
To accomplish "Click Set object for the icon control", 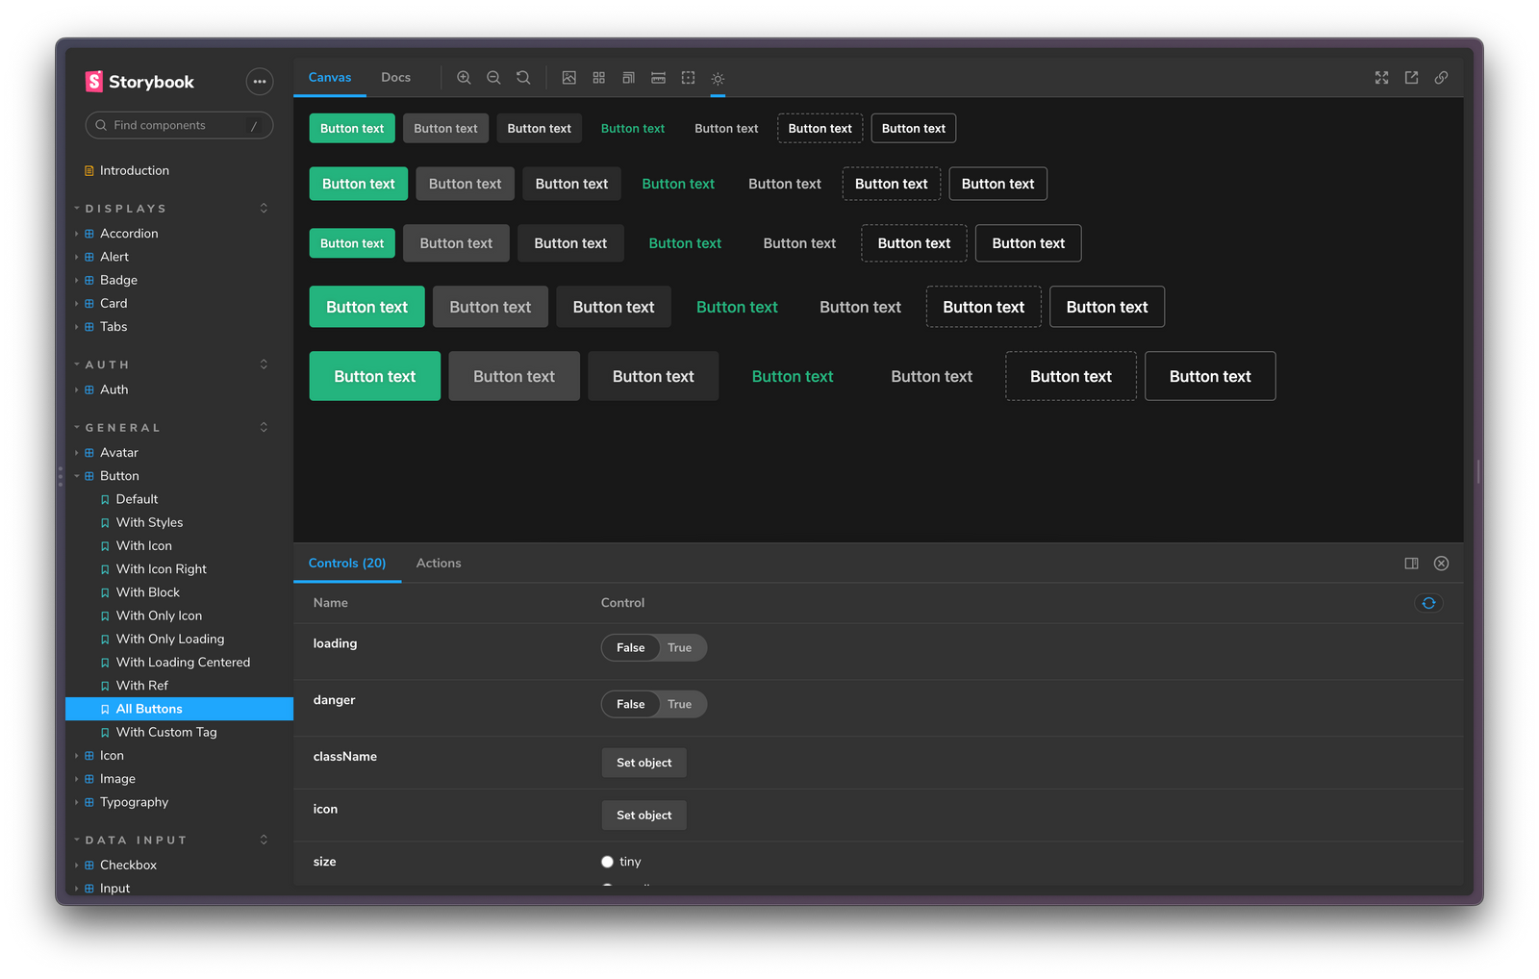I will 643,815.
